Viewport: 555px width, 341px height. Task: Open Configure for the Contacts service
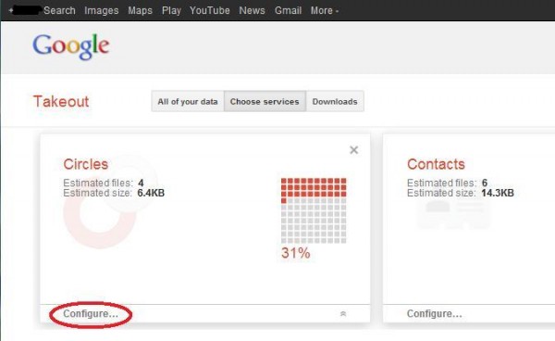pos(435,314)
